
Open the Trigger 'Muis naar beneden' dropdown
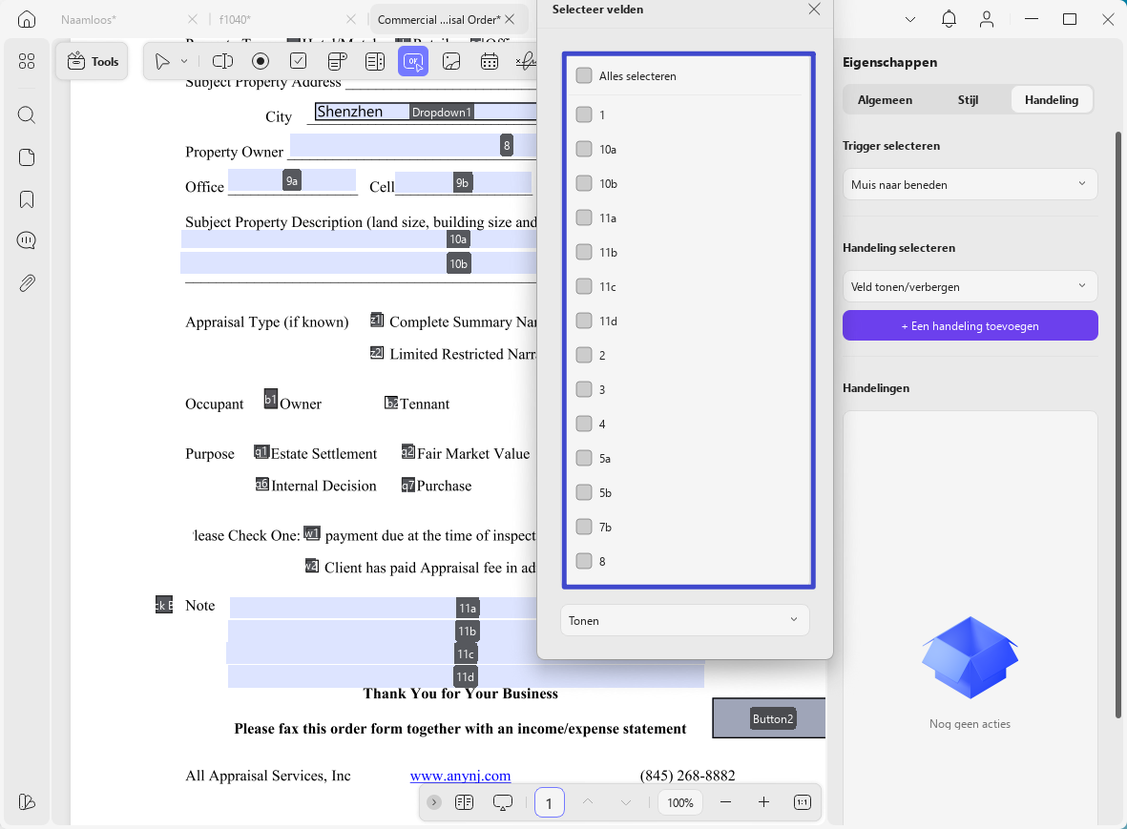point(970,185)
